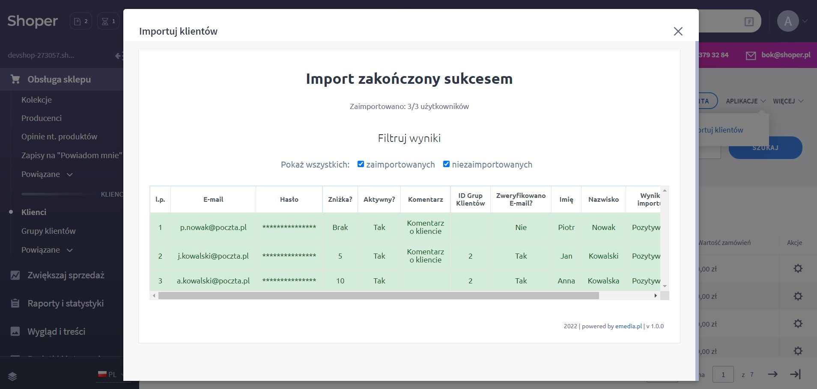Click the bok@shoper.pl email link
This screenshot has width=817, height=389.
click(x=785, y=55)
